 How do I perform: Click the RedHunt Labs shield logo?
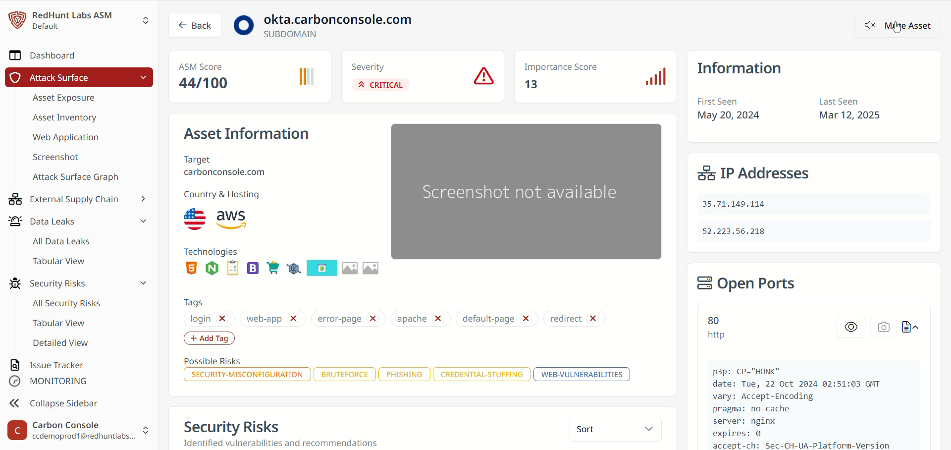coord(17,20)
